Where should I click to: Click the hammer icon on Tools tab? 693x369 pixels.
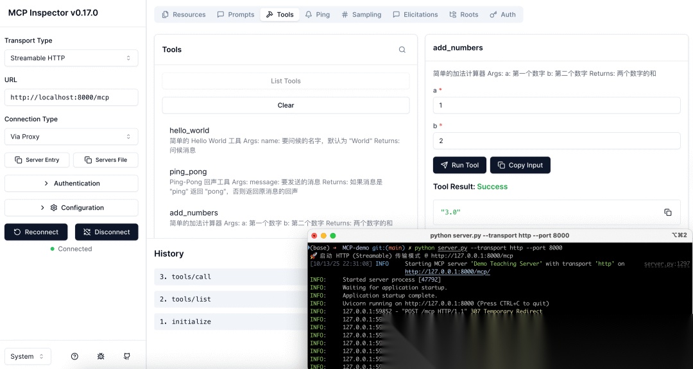[x=269, y=15]
